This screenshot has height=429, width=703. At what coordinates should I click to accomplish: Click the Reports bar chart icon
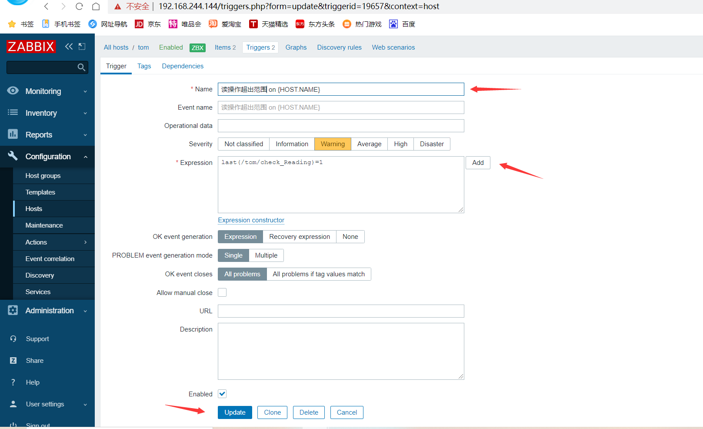coord(13,134)
